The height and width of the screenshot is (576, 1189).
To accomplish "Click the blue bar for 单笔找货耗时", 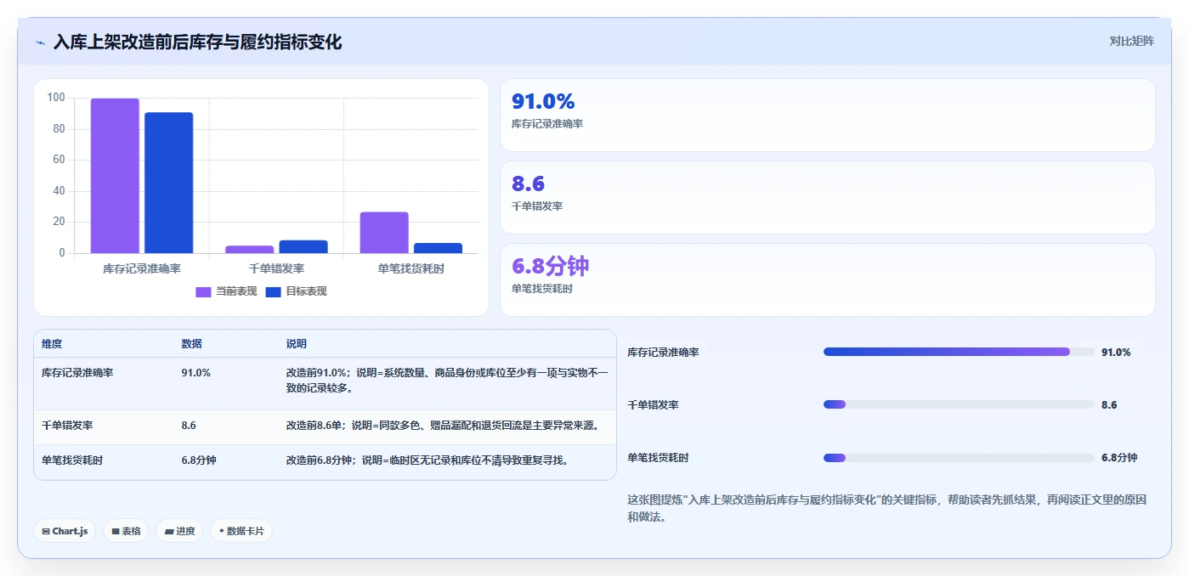I will [x=438, y=248].
